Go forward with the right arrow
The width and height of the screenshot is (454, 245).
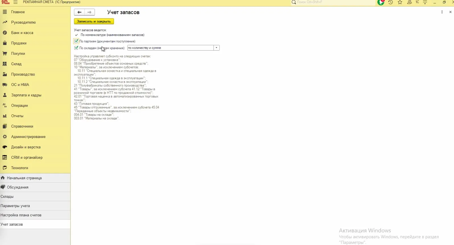click(x=89, y=12)
